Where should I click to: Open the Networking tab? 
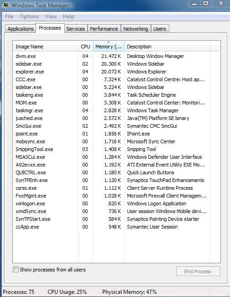pyautogui.click(x=136, y=29)
